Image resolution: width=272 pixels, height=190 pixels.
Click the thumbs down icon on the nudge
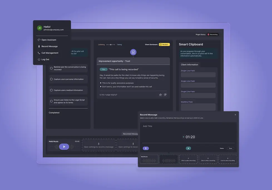[165, 95]
